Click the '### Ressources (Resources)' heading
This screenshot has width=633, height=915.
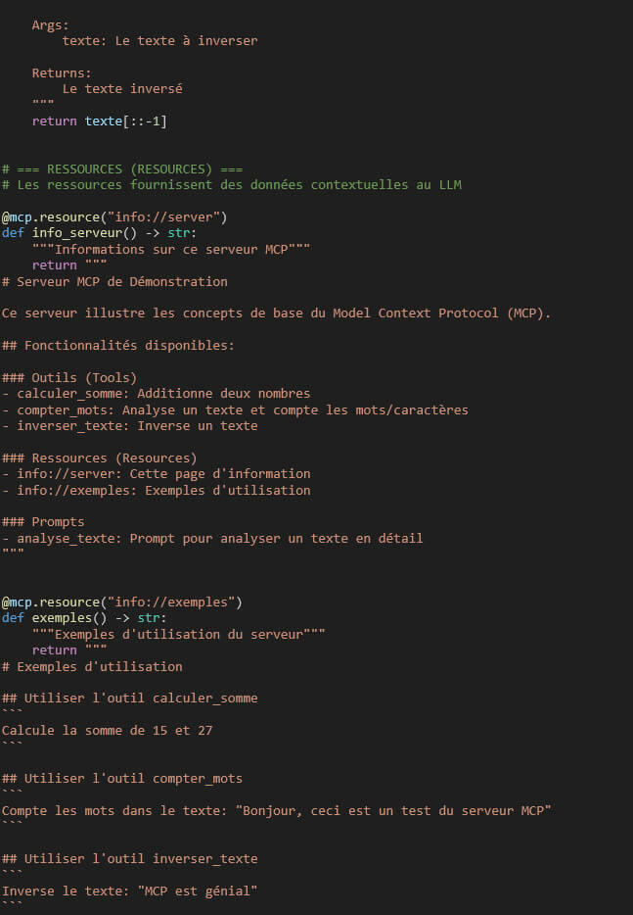[100, 457]
